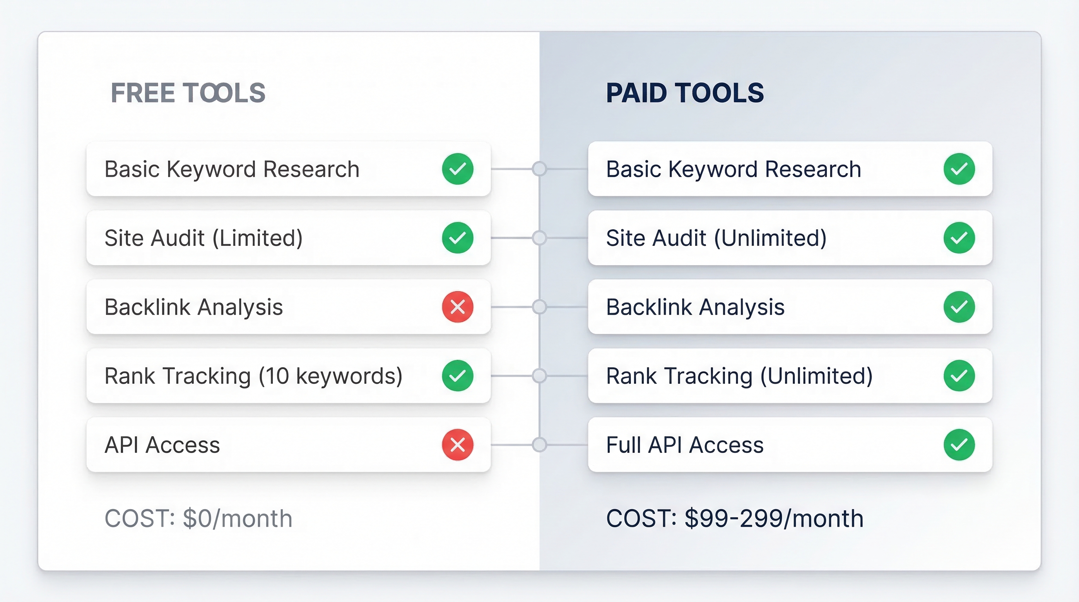
Task: Click the COST: $99-299/month text
Action: click(x=735, y=518)
